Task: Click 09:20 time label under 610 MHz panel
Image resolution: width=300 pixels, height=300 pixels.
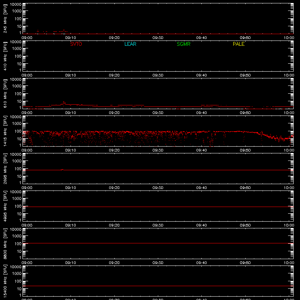Action: (x=114, y=113)
